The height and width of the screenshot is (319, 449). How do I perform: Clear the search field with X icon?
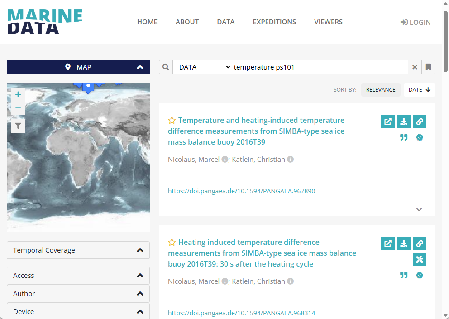[x=415, y=67]
